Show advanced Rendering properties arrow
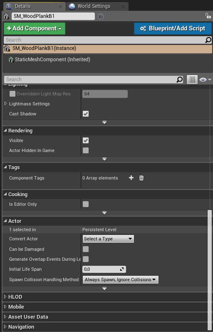The image size is (213, 332). click(x=104, y=159)
